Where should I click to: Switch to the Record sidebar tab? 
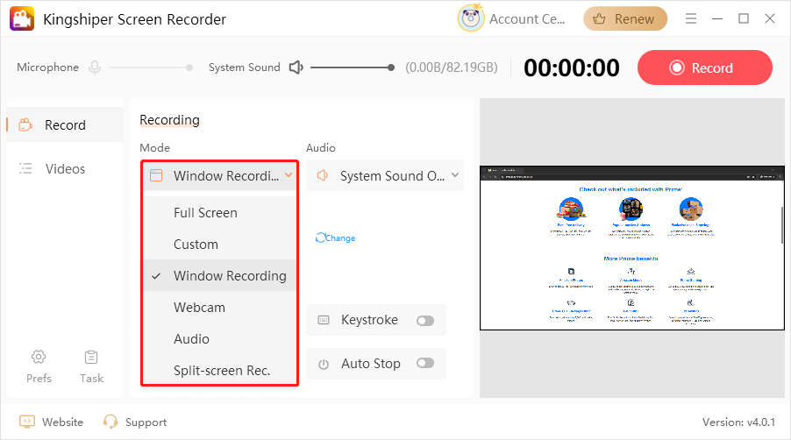(x=65, y=124)
